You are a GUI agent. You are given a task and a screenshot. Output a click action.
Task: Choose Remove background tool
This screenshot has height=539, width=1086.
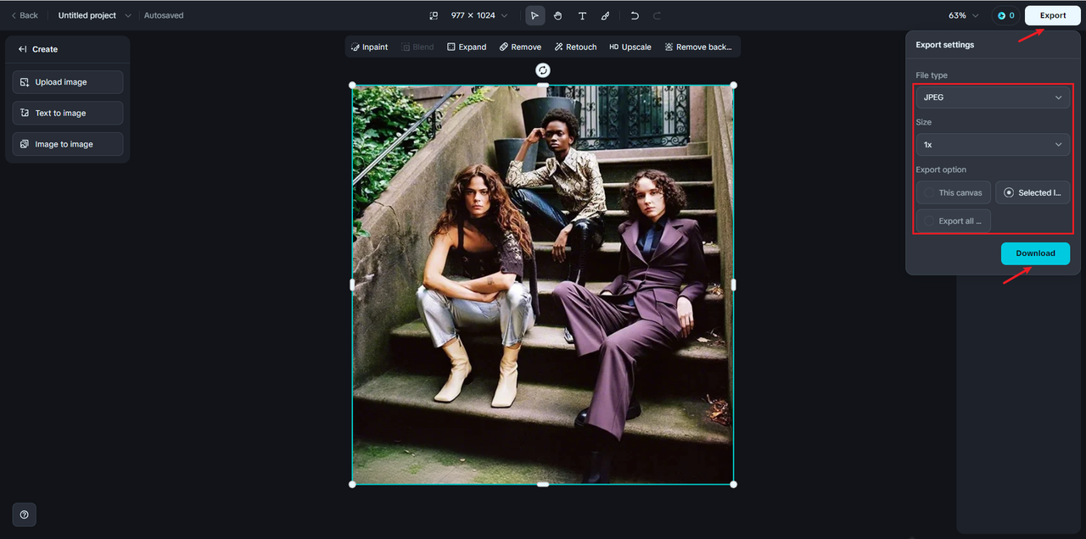pos(698,47)
